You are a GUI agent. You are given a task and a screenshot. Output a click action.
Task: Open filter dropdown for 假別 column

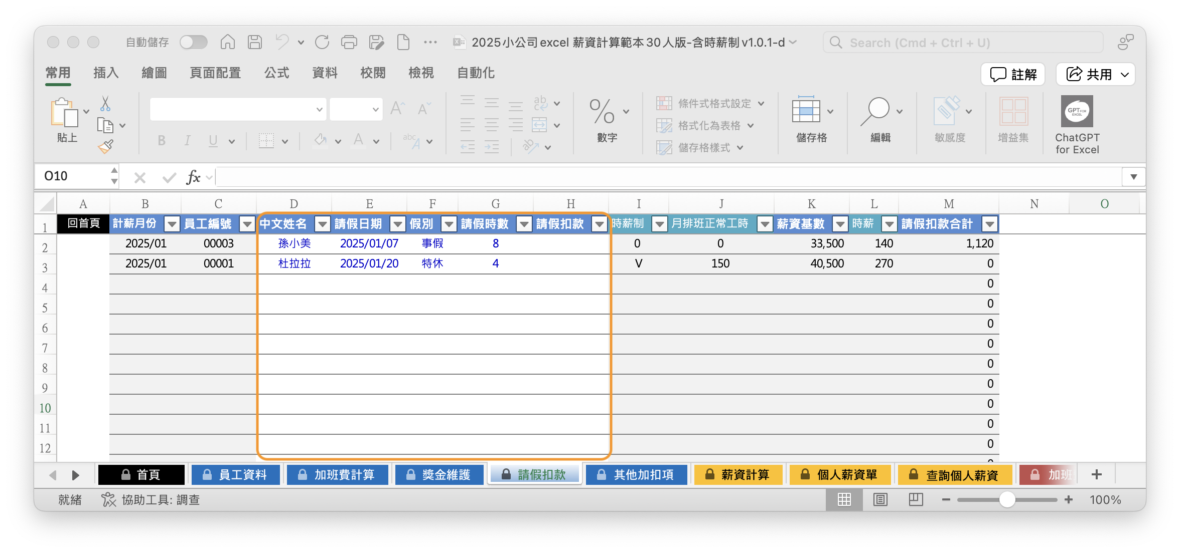click(449, 224)
